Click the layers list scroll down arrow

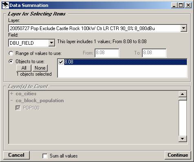click(x=183, y=139)
